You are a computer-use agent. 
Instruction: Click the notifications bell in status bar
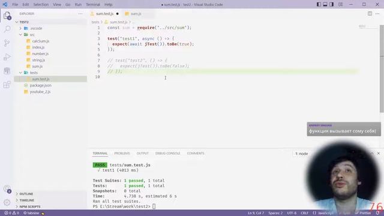click(x=377, y=213)
